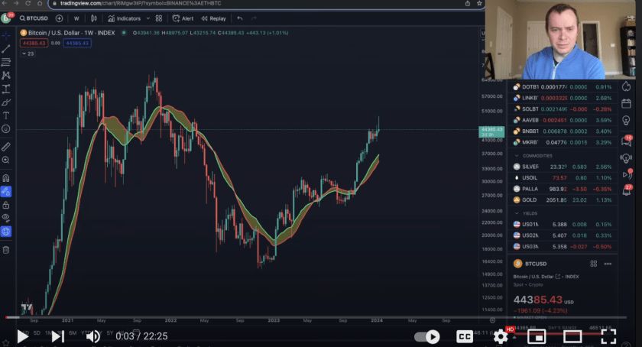Start bar Replay

coord(214,18)
